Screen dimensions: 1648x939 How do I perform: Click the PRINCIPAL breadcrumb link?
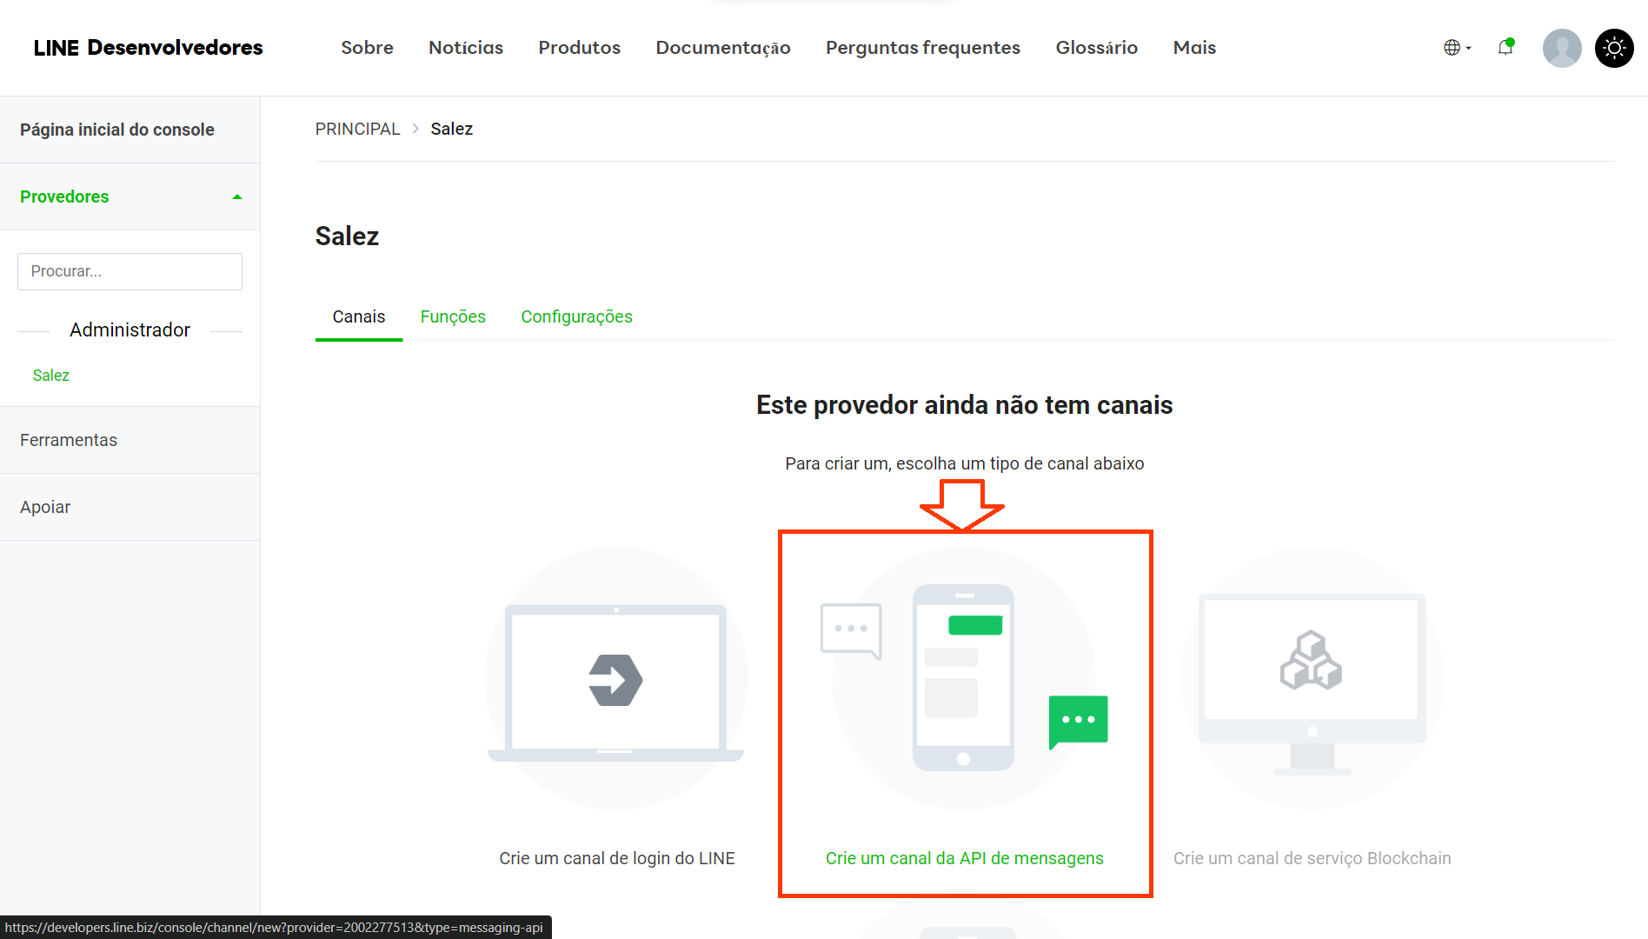click(357, 129)
